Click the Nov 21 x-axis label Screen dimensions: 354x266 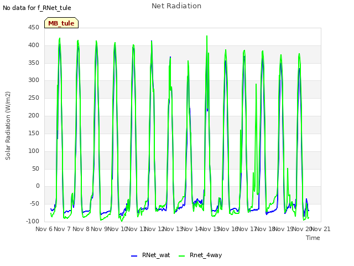point(321,229)
